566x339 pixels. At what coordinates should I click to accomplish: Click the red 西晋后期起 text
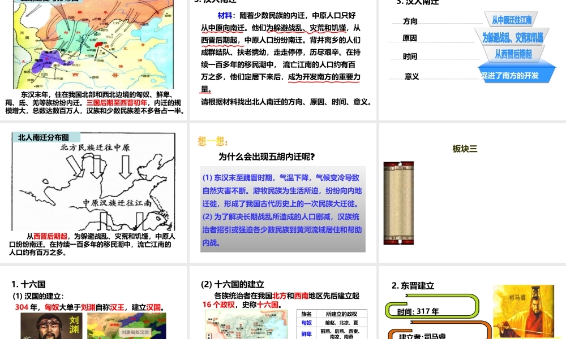pyautogui.click(x=50, y=236)
